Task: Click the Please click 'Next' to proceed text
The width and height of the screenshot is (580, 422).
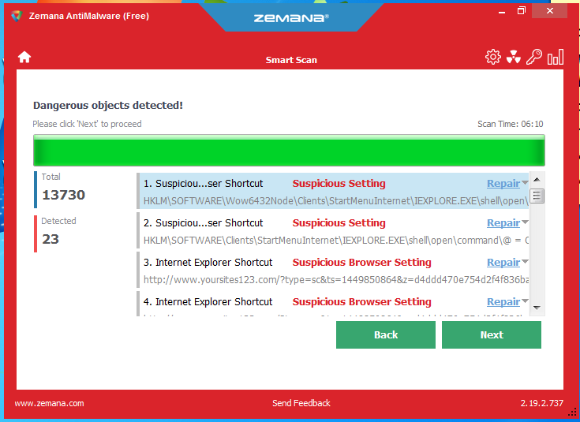Action: 87,124
